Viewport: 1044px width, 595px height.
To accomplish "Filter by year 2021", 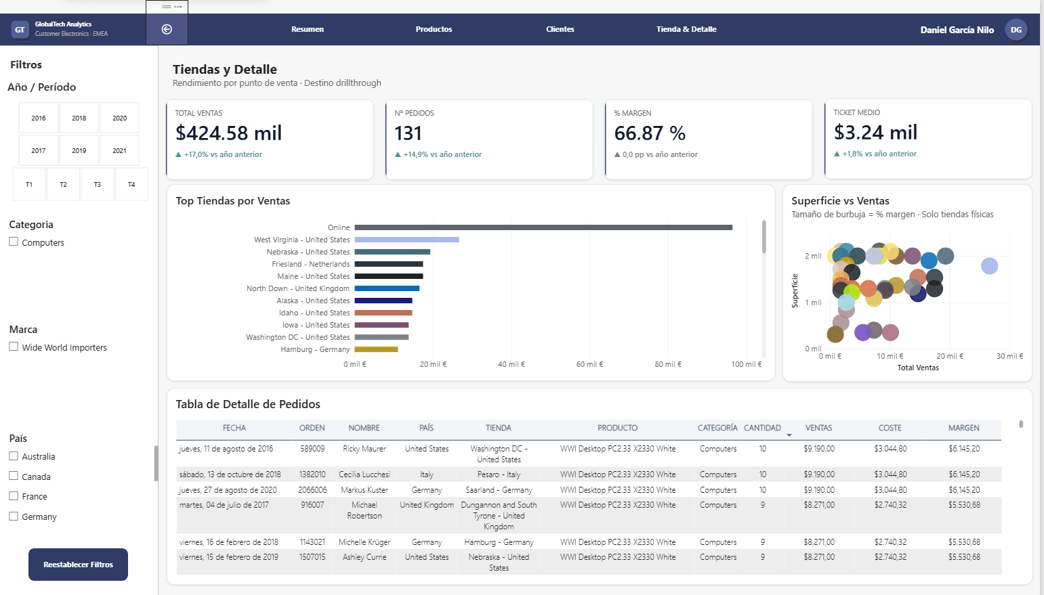I will coord(120,150).
